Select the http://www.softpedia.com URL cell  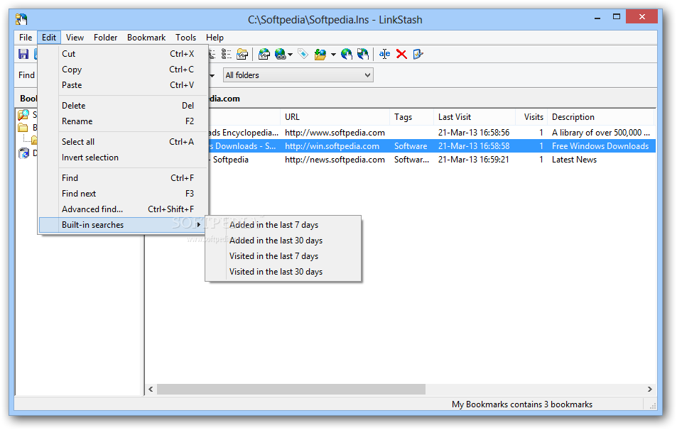[335, 133]
